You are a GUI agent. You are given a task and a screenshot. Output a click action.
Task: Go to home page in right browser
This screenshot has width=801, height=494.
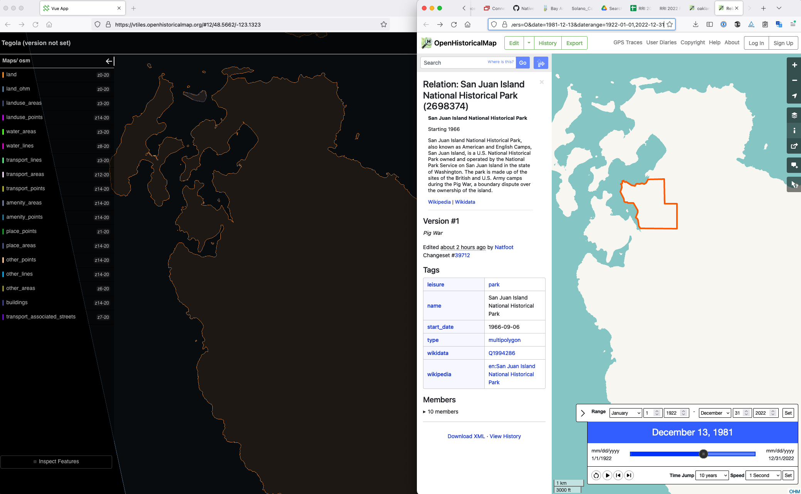(x=467, y=24)
